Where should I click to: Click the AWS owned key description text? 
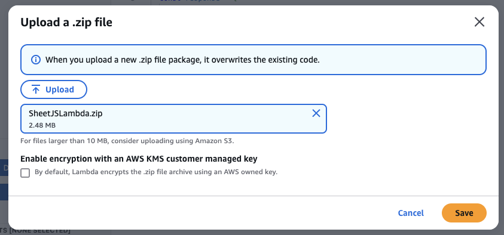point(156,172)
